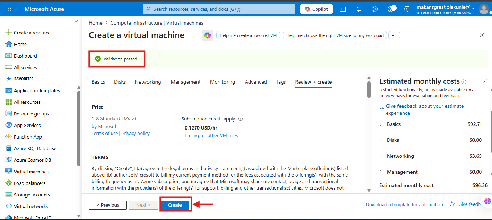Go back with the Previous button

click(x=108, y=205)
